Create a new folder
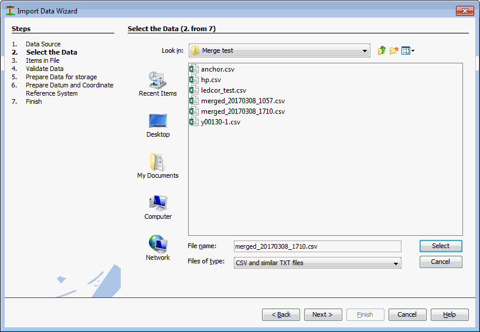This screenshot has height=332, width=480. pyautogui.click(x=394, y=50)
